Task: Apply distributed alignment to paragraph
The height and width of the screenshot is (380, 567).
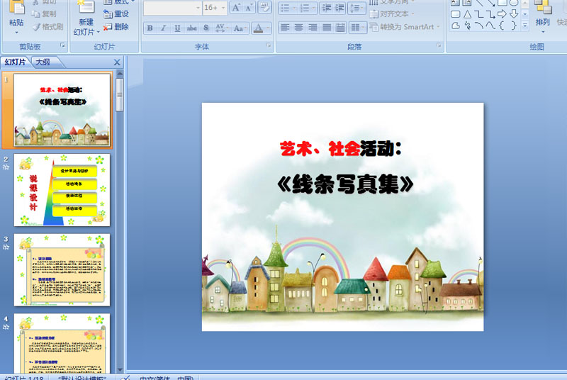Action: pos(340,28)
